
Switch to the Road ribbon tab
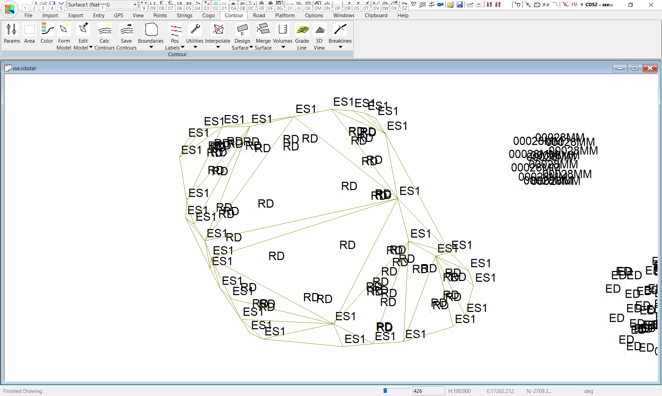[259, 15]
